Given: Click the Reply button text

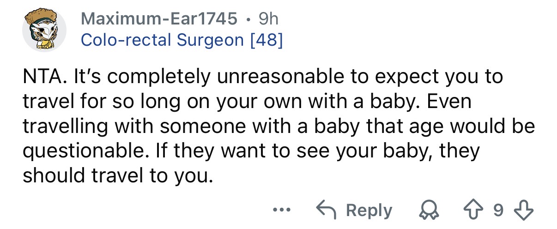Looking at the screenshot, I should point(369,211).
